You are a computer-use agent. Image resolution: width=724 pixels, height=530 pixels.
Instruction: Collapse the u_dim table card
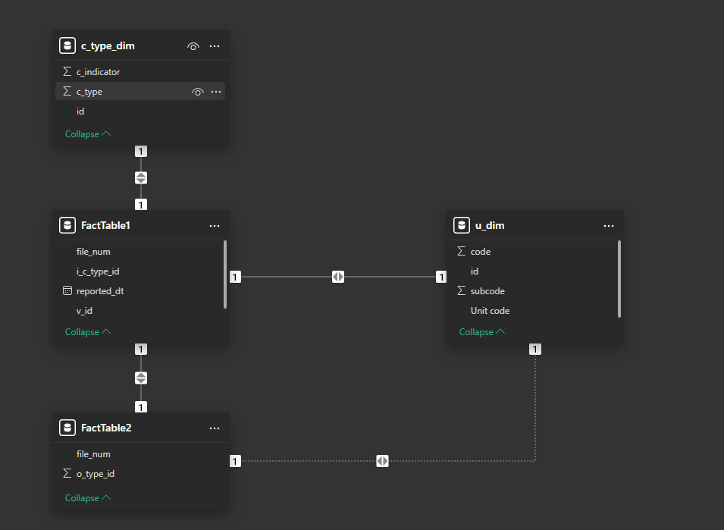482,332
